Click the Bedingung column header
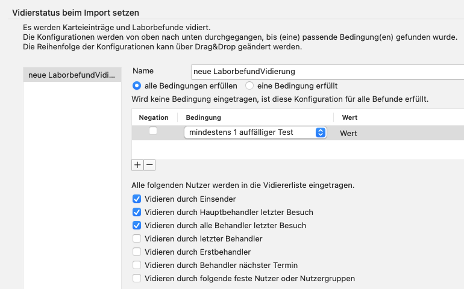Image resolution: width=464 pixels, height=289 pixels. 203,117
